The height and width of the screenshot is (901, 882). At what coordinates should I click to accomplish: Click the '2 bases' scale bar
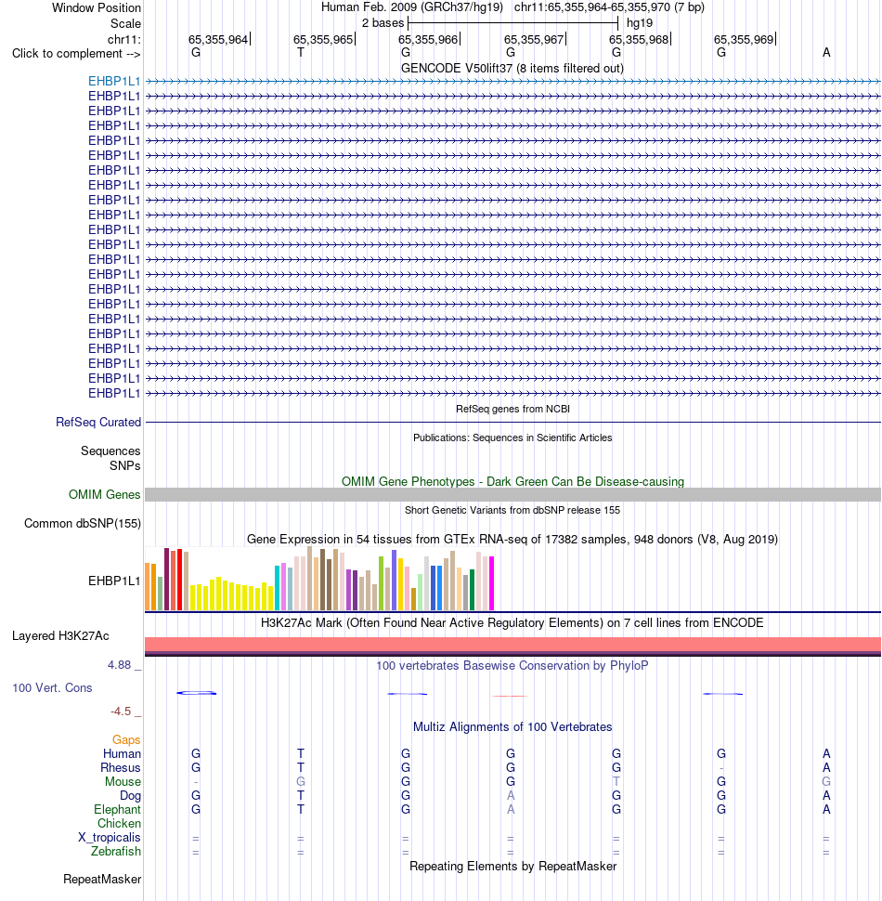(x=512, y=23)
